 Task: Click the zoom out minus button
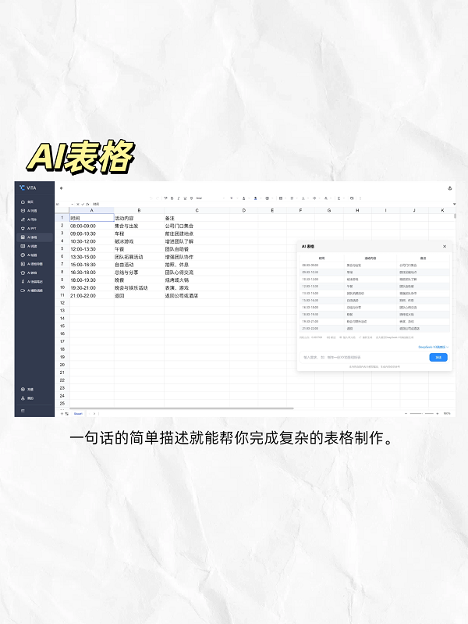(406, 413)
